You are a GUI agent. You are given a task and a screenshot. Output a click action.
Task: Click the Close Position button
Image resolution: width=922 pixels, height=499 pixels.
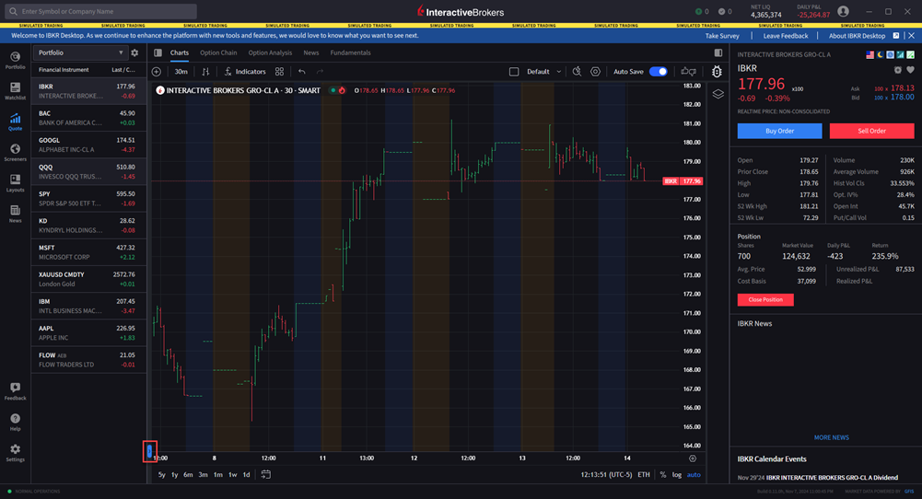point(765,300)
